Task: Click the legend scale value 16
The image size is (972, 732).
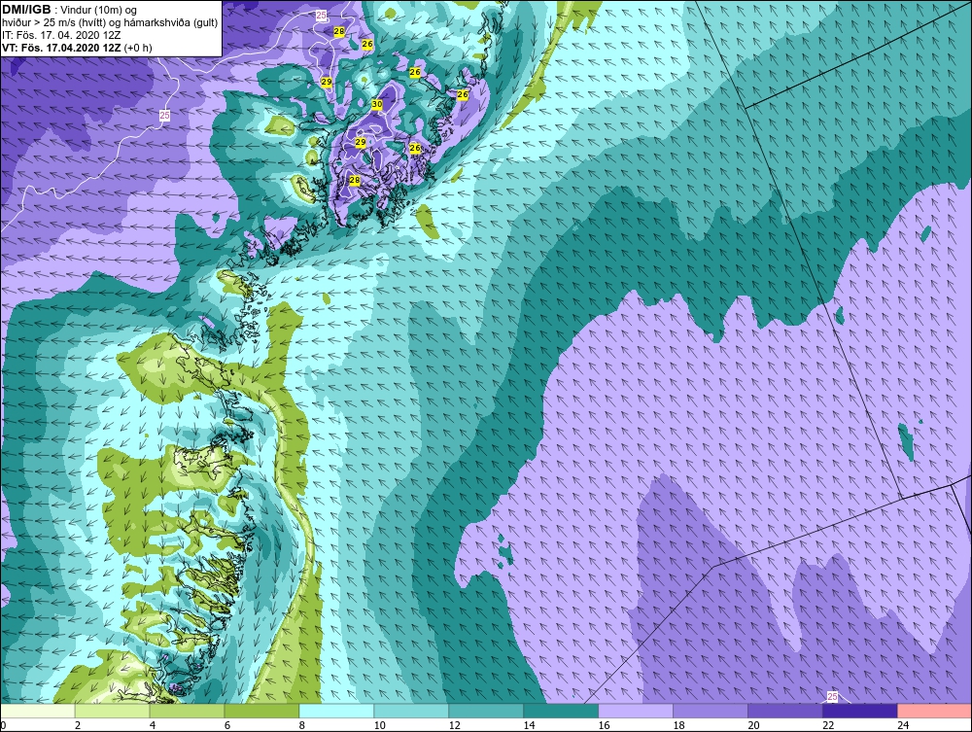Action: coord(604,725)
